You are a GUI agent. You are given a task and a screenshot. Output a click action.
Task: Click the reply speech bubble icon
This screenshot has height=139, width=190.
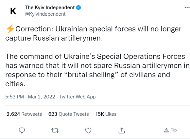coord(22,130)
